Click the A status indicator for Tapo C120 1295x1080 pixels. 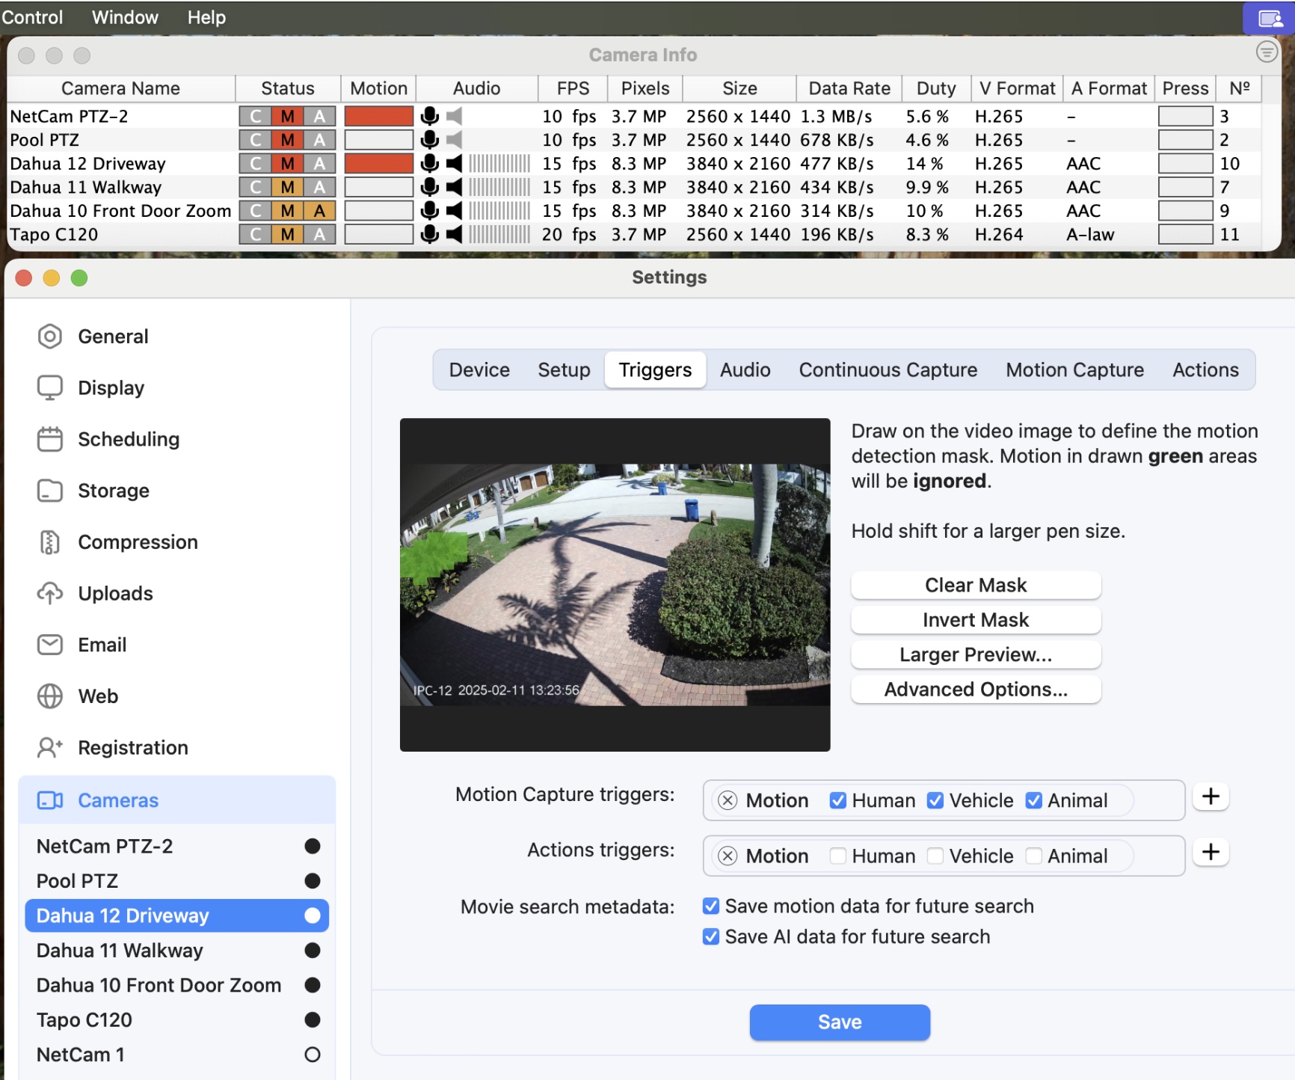click(319, 235)
